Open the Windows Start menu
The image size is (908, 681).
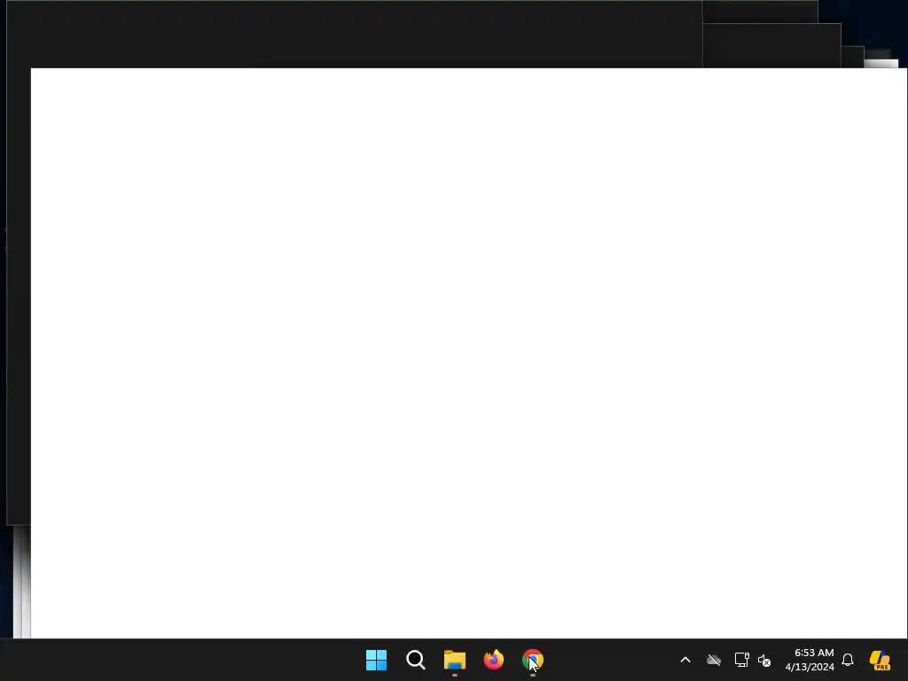[376, 660]
